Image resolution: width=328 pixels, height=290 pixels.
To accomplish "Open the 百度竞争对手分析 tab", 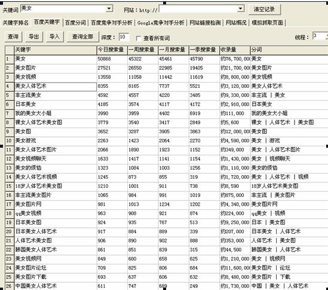I will (x=112, y=23).
